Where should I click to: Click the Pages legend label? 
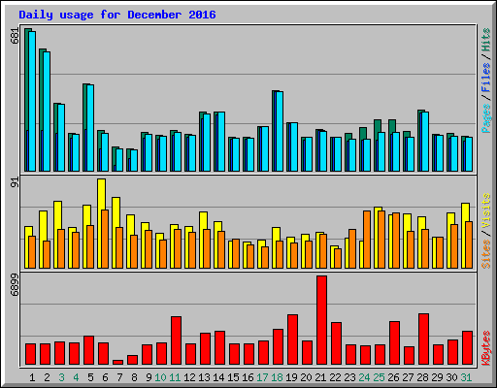486,118
